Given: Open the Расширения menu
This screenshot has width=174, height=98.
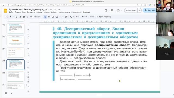Looking at the screenshot, I should click(x=76, y=12).
